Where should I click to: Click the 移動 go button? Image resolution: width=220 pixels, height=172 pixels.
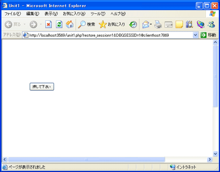(x=208, y=35)
